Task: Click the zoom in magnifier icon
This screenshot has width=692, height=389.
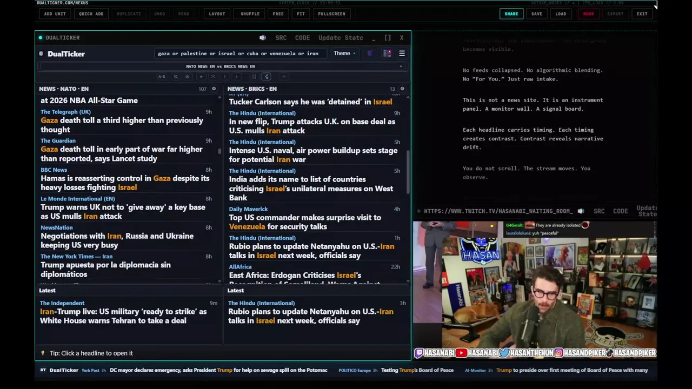Action: [187, 77]
